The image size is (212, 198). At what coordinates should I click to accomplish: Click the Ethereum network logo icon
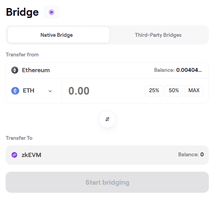[15, 70]
